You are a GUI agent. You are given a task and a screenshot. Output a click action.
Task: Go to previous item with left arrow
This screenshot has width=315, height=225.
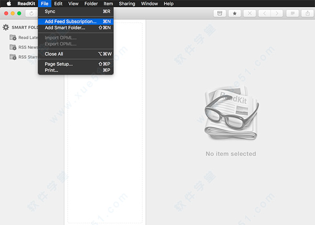[265, 14]
